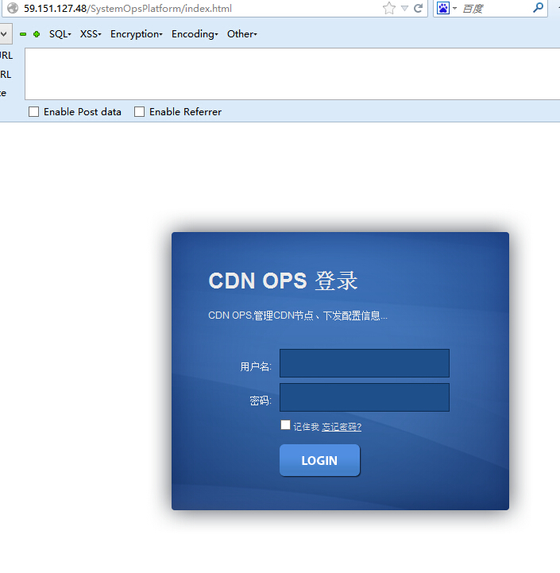Open the HackBar left dropdown selector
The width and height of the screenshot is (560, 573).
point(5,34)
